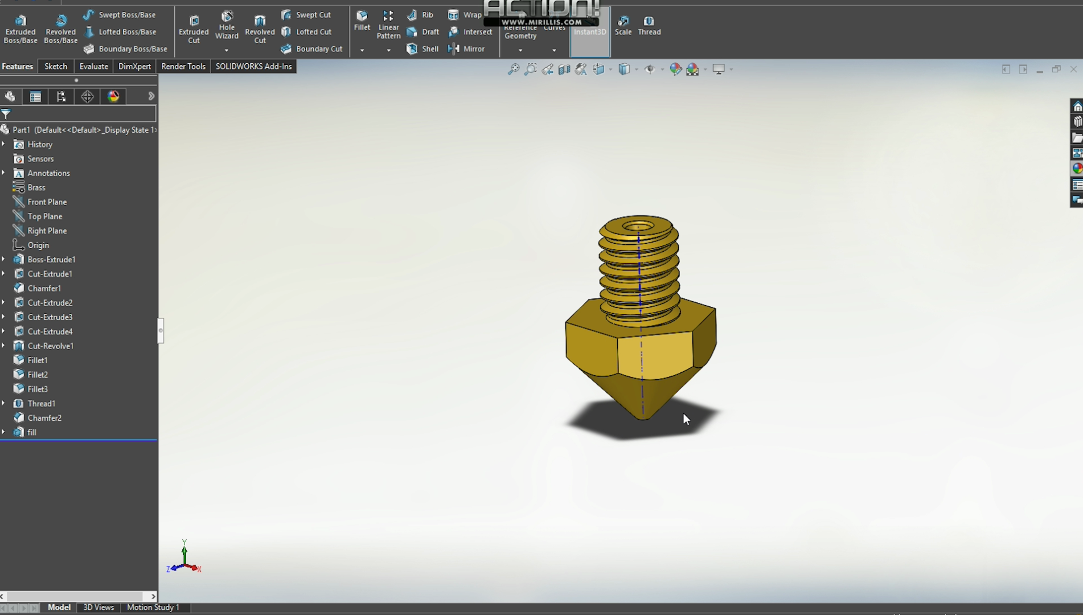Expand panel tabs with right chevron
1083x615 pixels.
[x=151, y=96]
